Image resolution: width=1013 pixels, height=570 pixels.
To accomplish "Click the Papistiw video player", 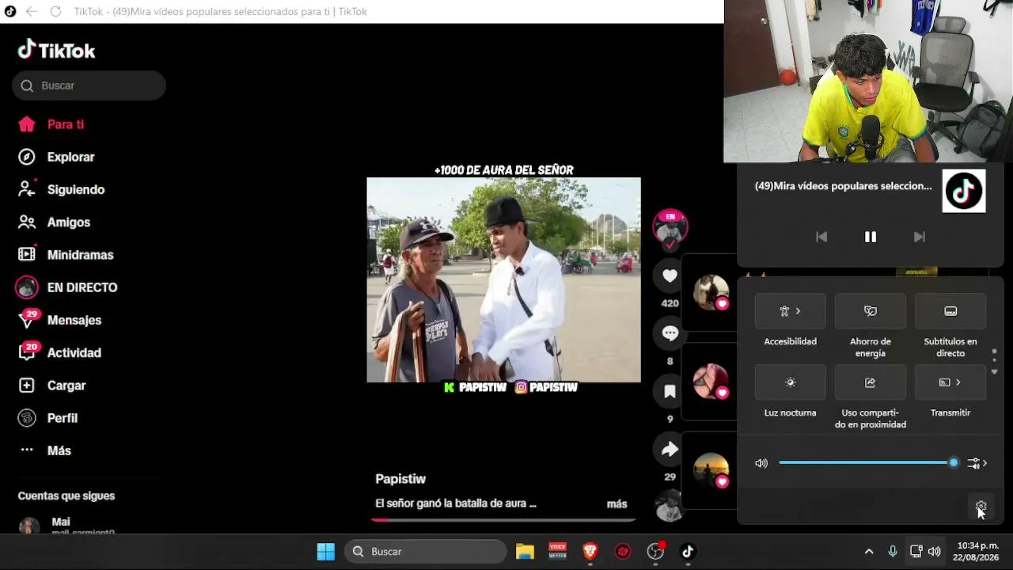I will 503,280.
